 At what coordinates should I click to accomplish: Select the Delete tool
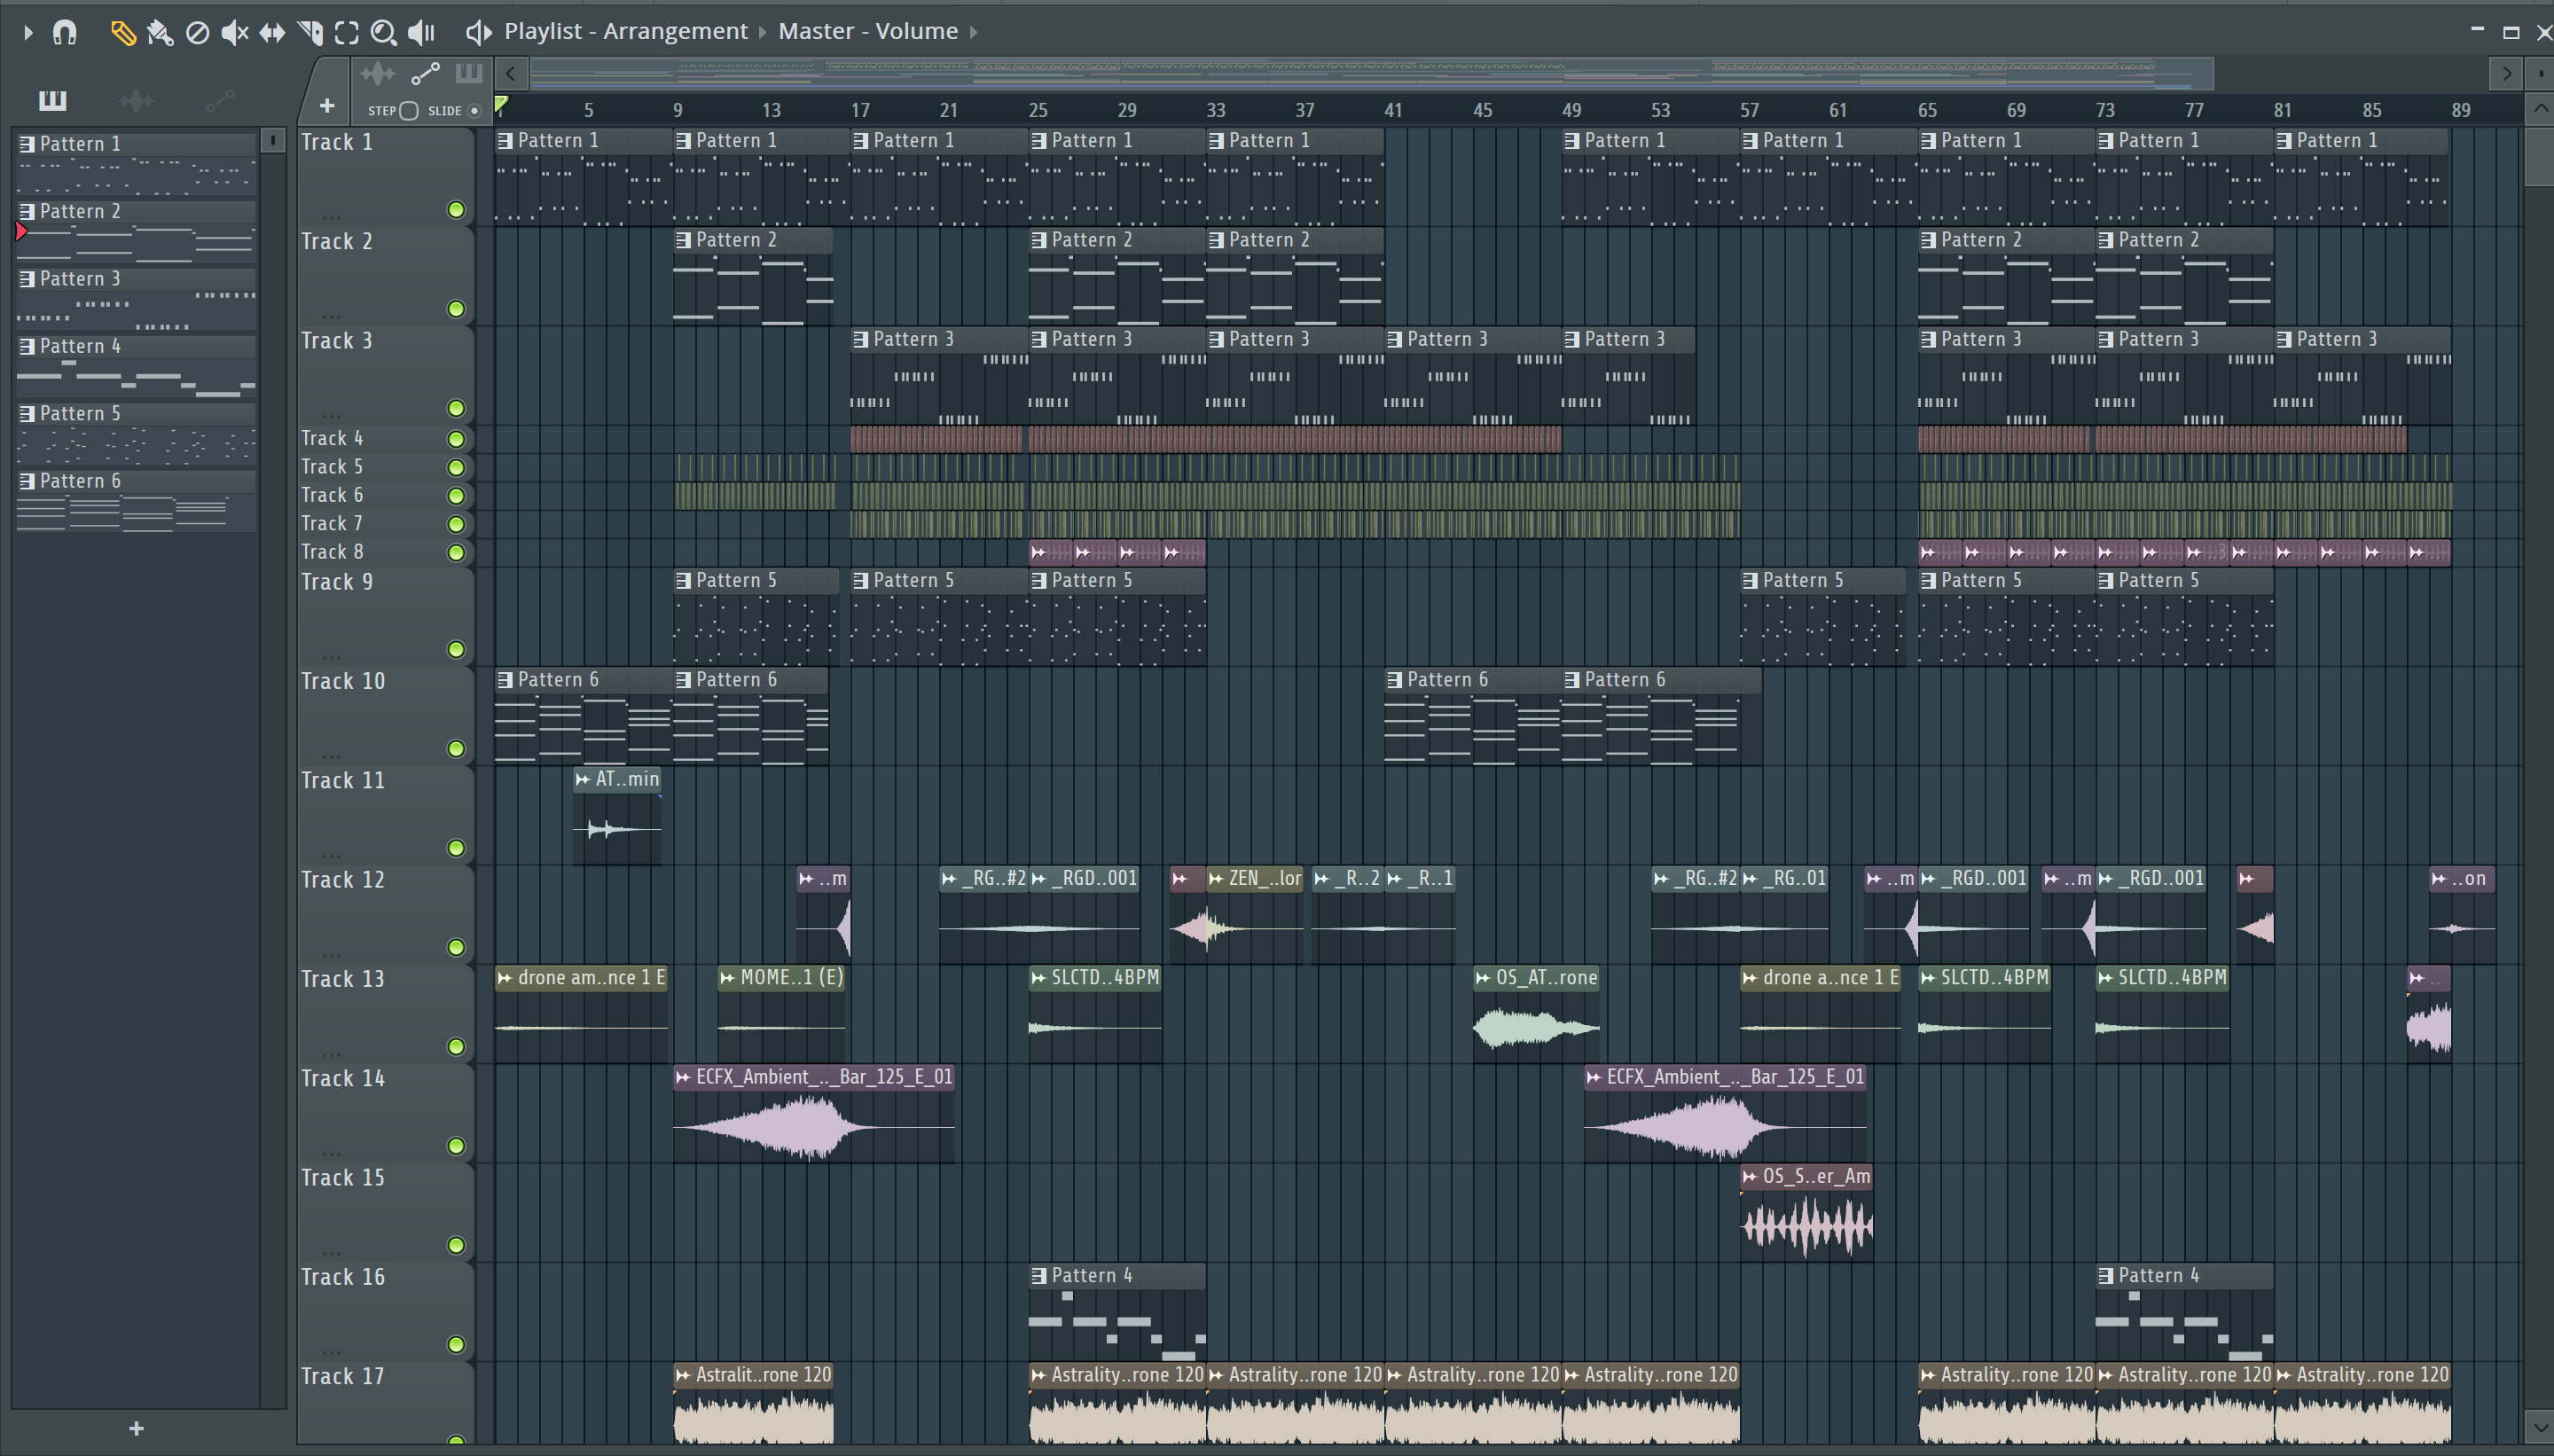198,33
